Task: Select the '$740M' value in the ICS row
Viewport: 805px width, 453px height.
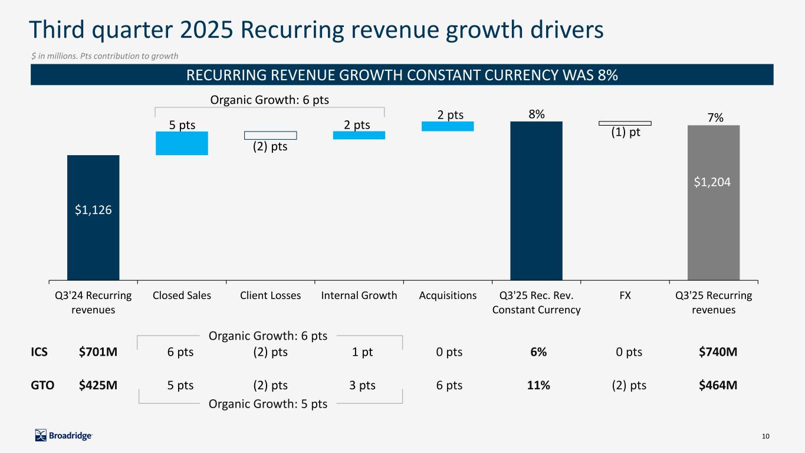Action: coord(719,352)
